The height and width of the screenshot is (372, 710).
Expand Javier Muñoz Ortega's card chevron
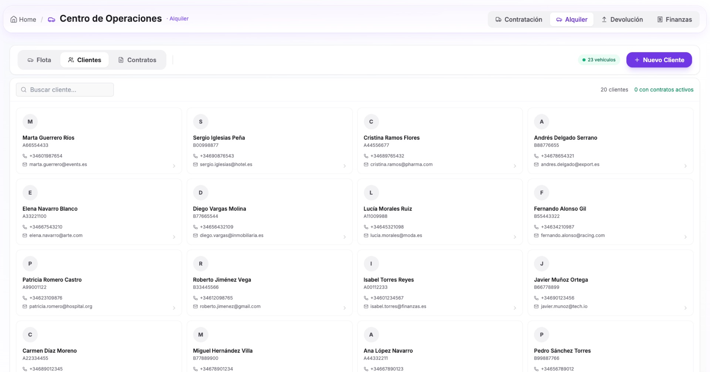click(x=686, y=308)
